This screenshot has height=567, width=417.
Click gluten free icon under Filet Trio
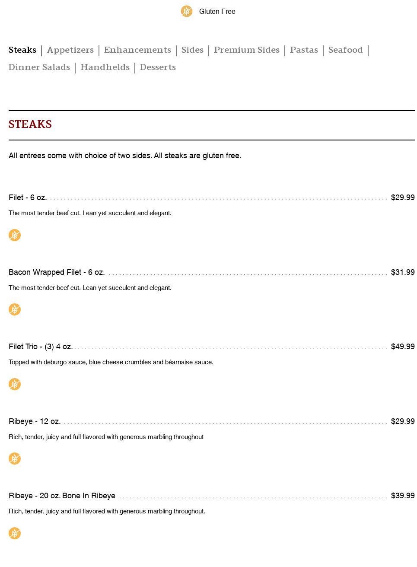point(15,384)
